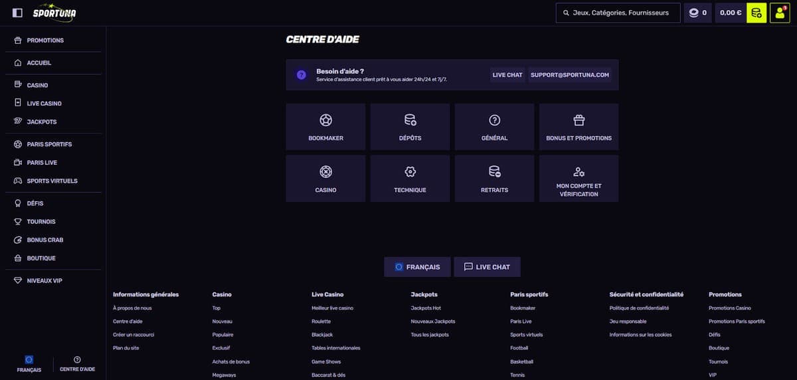Click the 0,00 € balance display

point(730,13)
